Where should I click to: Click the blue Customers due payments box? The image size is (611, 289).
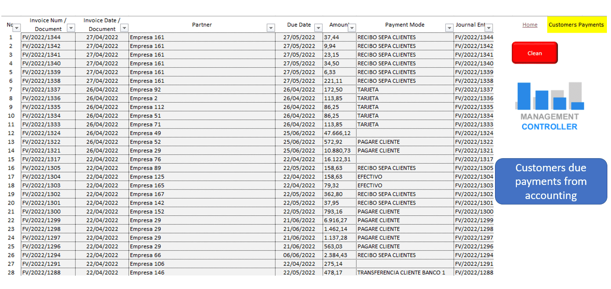pos(550,181)
